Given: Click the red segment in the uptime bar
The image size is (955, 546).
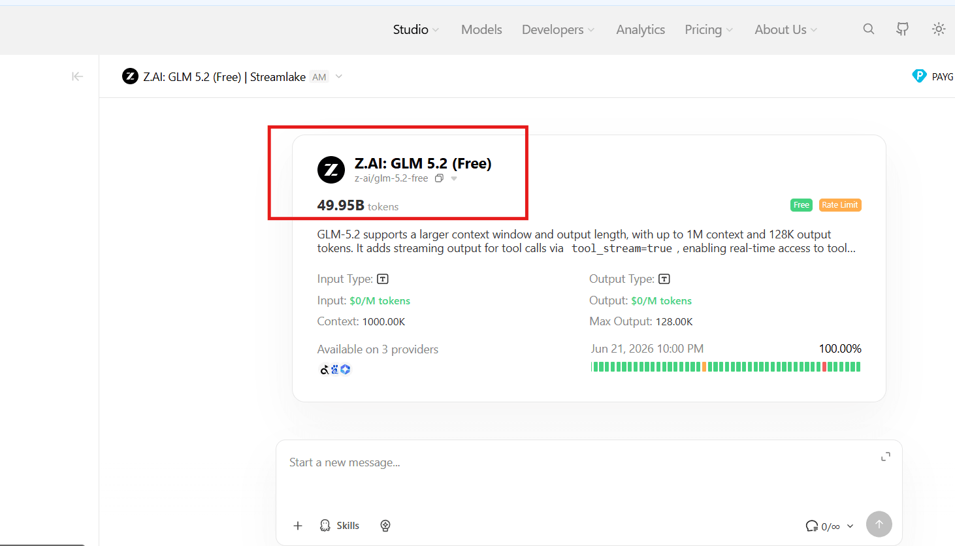Looking at the screenshot, I should point(824,367).
